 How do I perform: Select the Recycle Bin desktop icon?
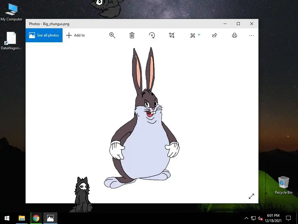[283, 185]
